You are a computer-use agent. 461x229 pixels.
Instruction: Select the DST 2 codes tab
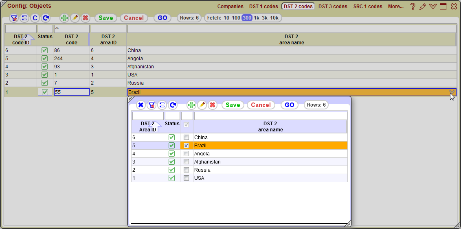coord(298,7)
